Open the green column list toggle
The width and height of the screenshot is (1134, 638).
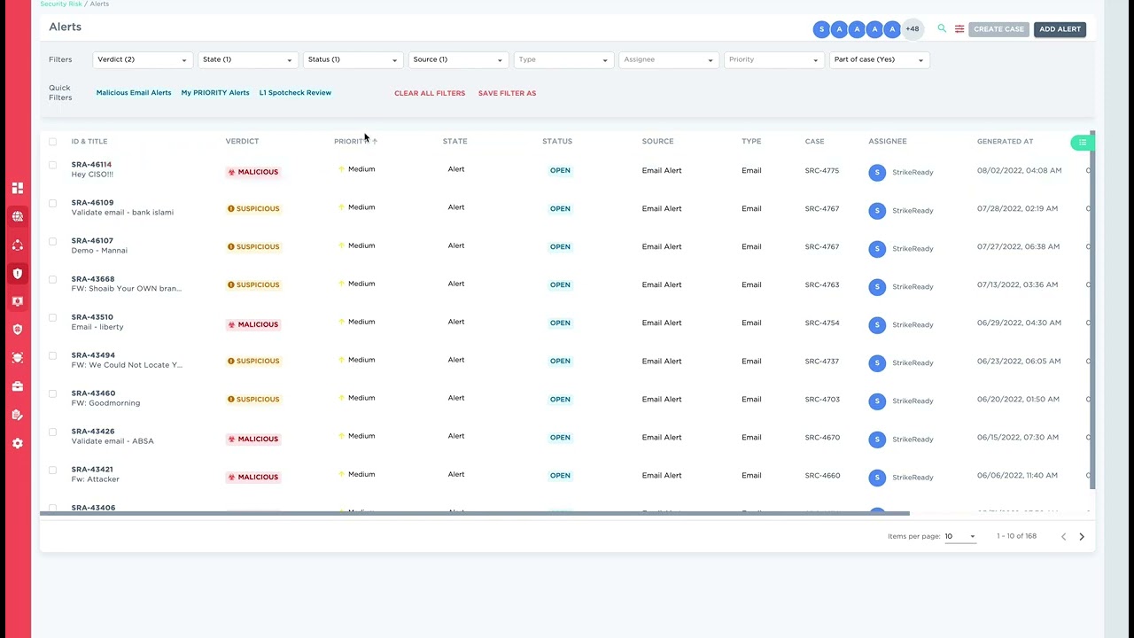(1082, 143)
